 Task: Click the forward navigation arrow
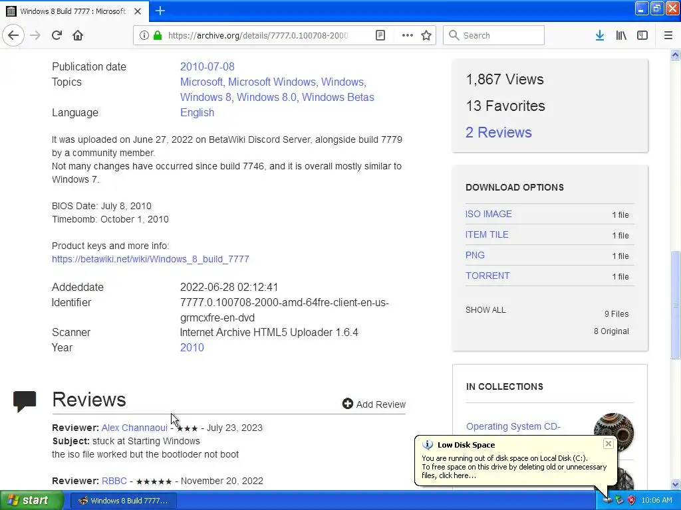pos(35,35)
